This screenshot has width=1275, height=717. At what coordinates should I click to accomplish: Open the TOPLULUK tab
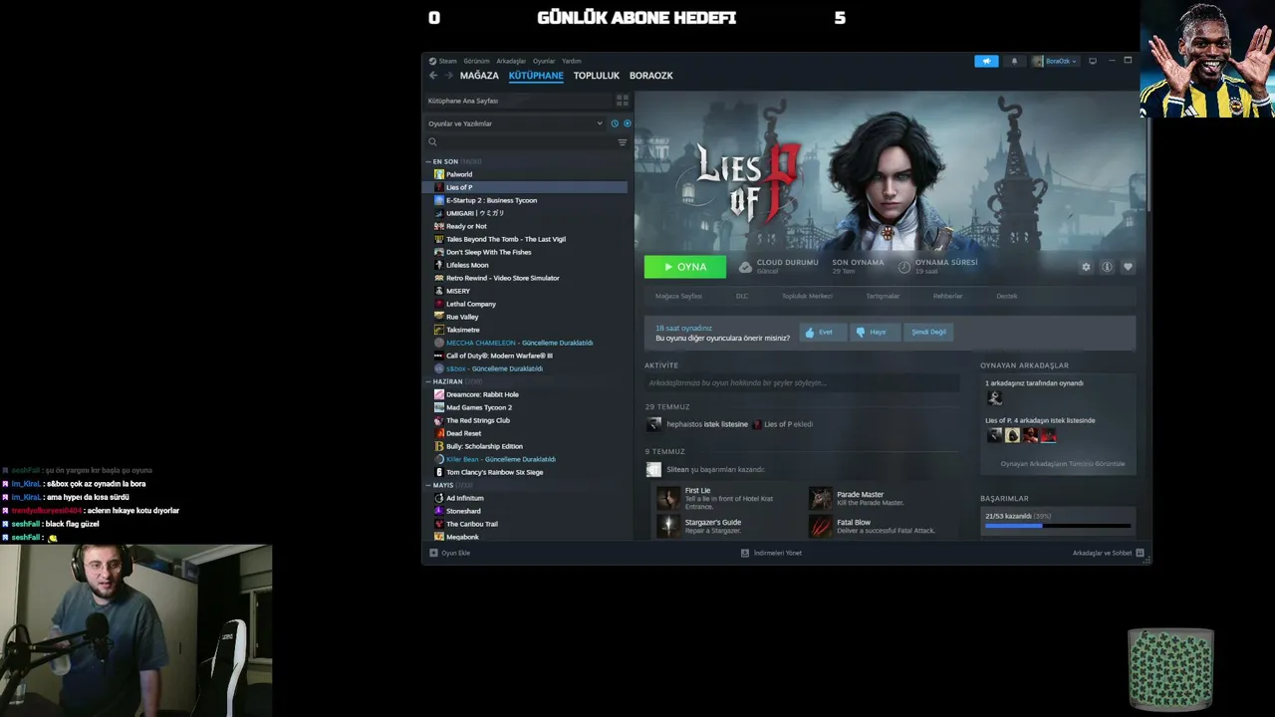coord(597,76)
